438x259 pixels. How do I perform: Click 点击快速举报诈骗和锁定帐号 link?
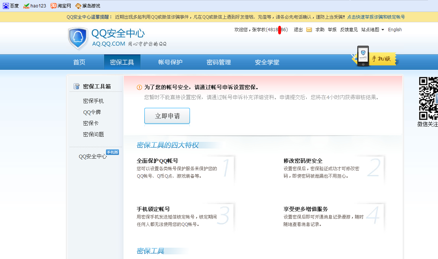pos(376,17)
